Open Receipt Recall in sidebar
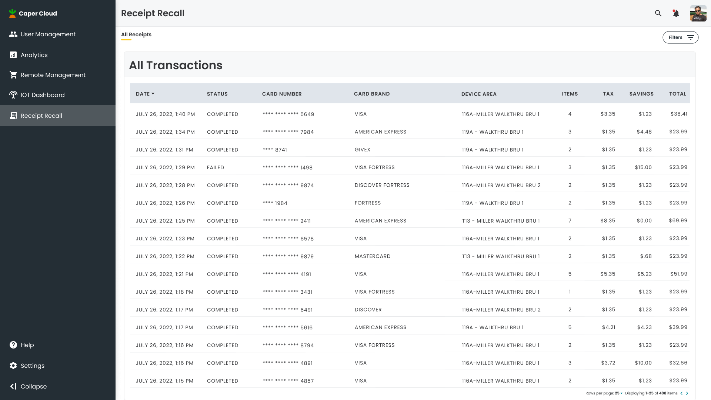 coord(41,116)
